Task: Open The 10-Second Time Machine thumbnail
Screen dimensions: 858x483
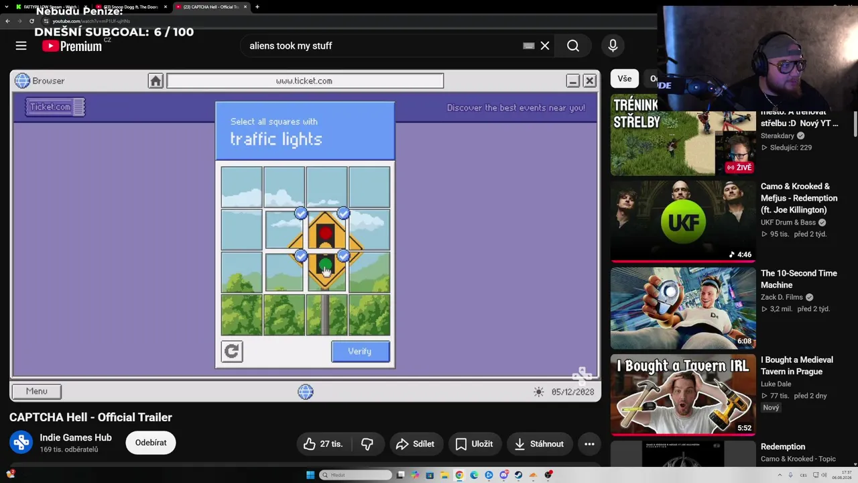Action: (x=683, y=308)
